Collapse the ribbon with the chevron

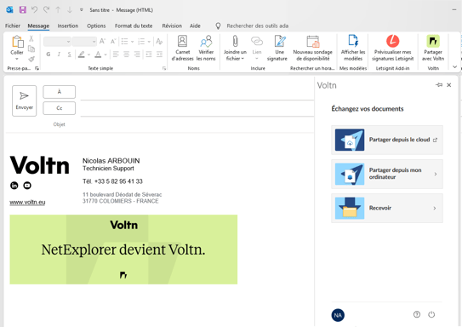[x=455, y=67]
